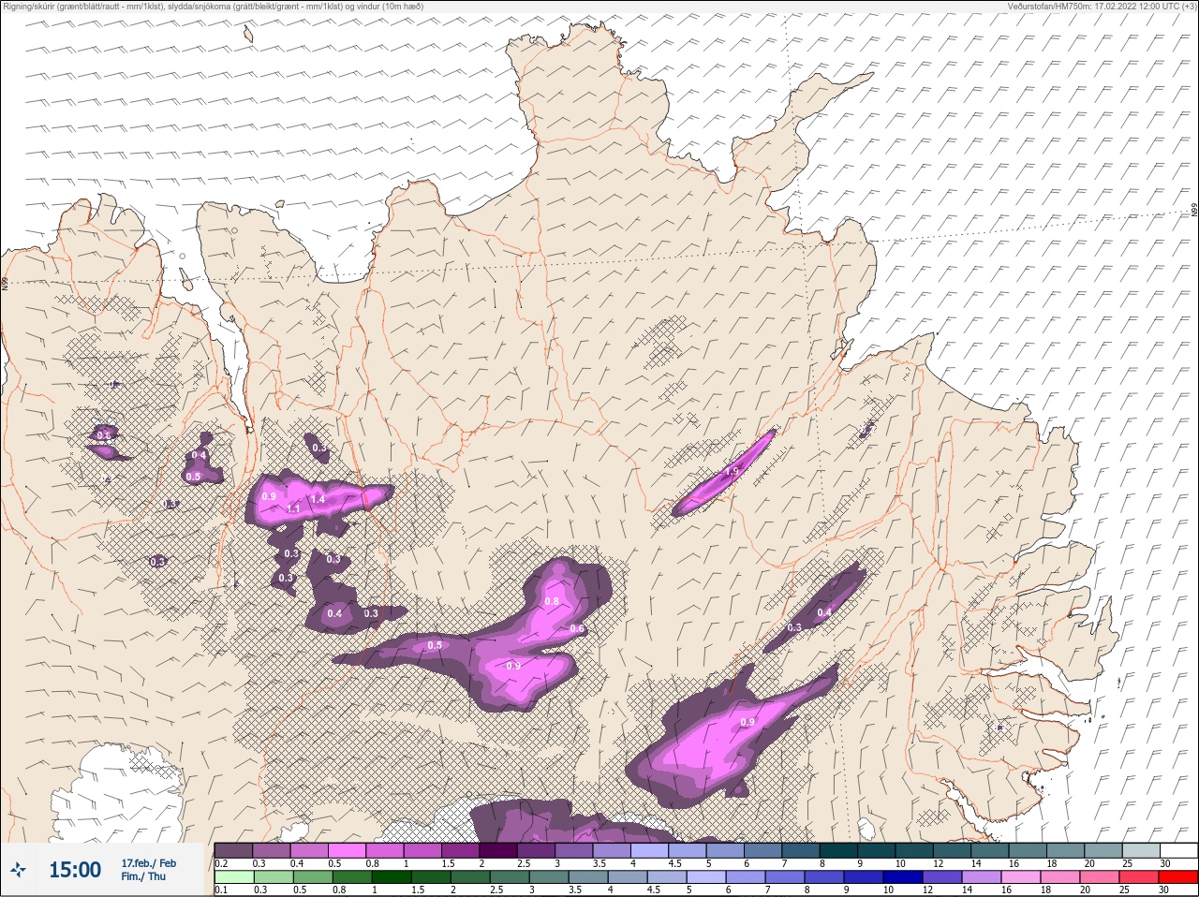This screenshot has height=897, width=1199.
Task: Select the darkest purple 2–2.5 snow legend swatch
Action: 499,849
